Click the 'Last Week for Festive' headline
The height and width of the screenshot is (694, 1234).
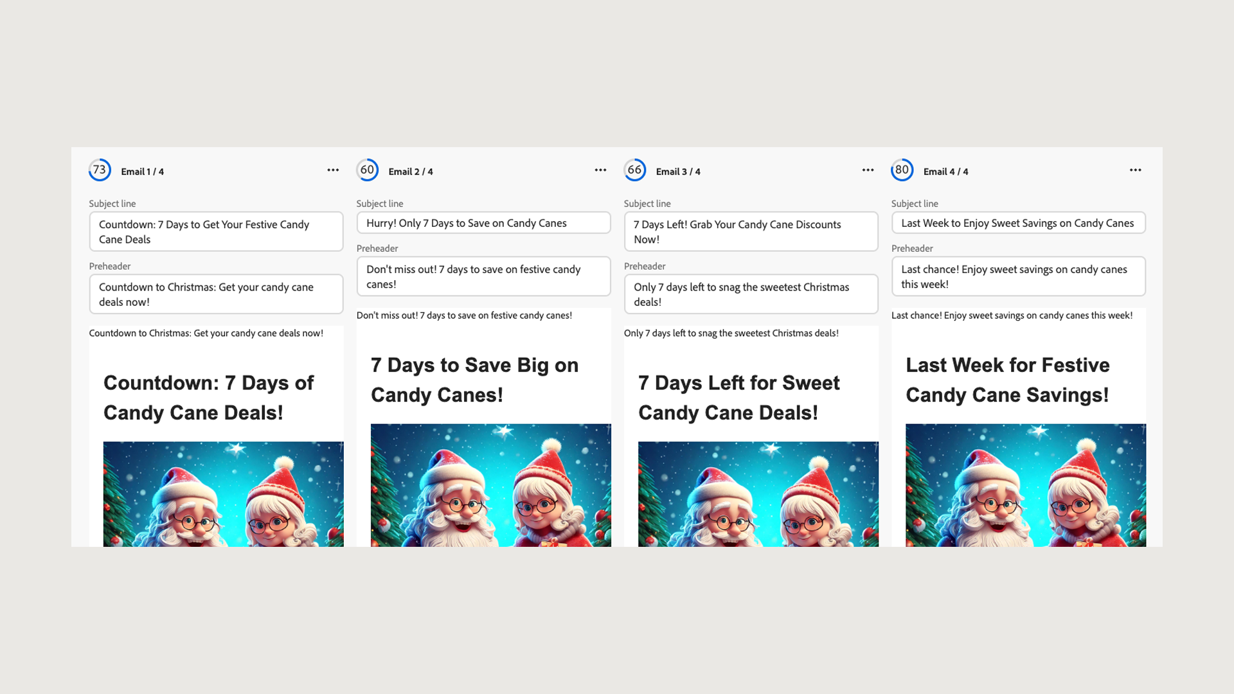[x=1007, y=380]
